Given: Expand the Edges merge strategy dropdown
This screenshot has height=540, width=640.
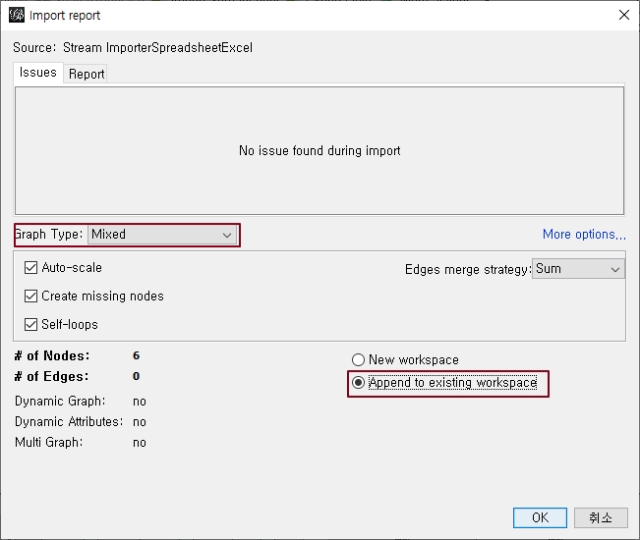Looking at the screenshot, I should click(578, 269).
